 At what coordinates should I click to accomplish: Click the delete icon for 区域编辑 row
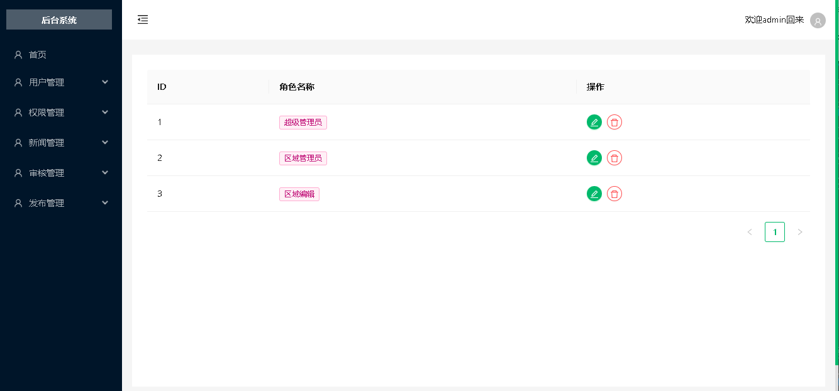click(x=614, y=194)
